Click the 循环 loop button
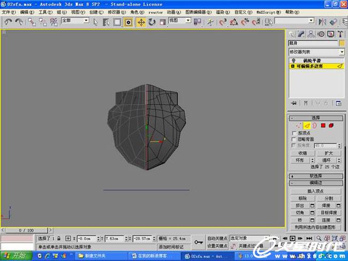Screen dimensions: 348x261 (326, 160)
